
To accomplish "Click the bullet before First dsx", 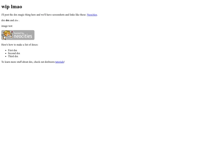I will point(5,50).
